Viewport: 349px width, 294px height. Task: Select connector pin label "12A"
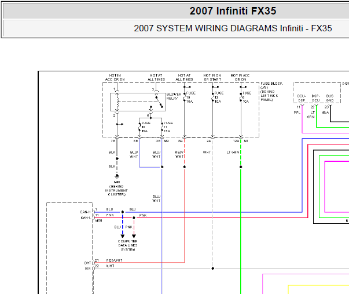pyautogui.click(x=236, y=141)
